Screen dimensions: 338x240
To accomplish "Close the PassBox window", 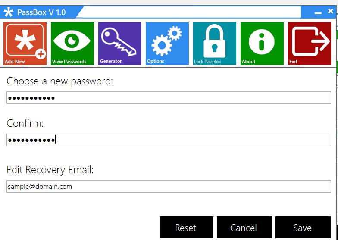I will coord(330,12).
